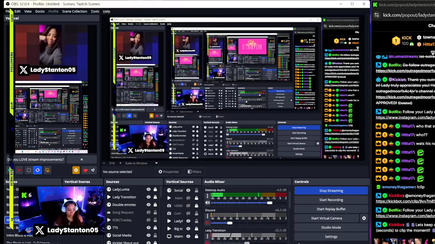
Task: Click the Song Request text source icon
Action: (x=109, y=212)
